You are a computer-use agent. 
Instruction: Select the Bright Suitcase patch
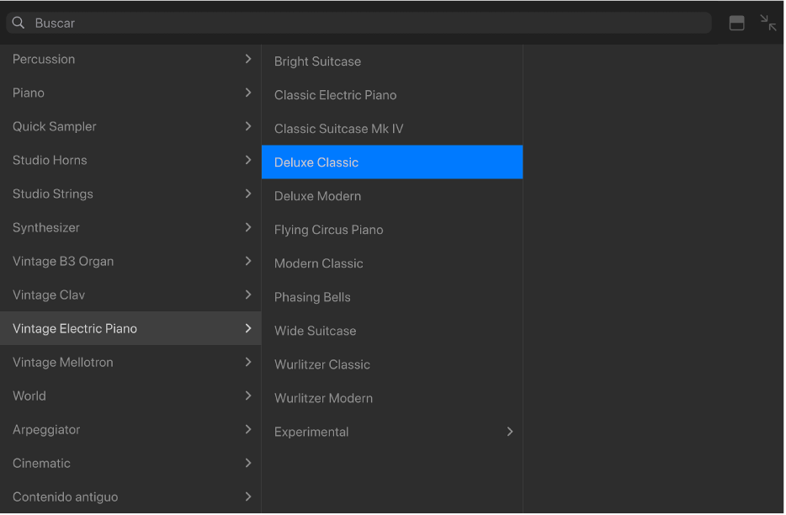coord(317,61)
